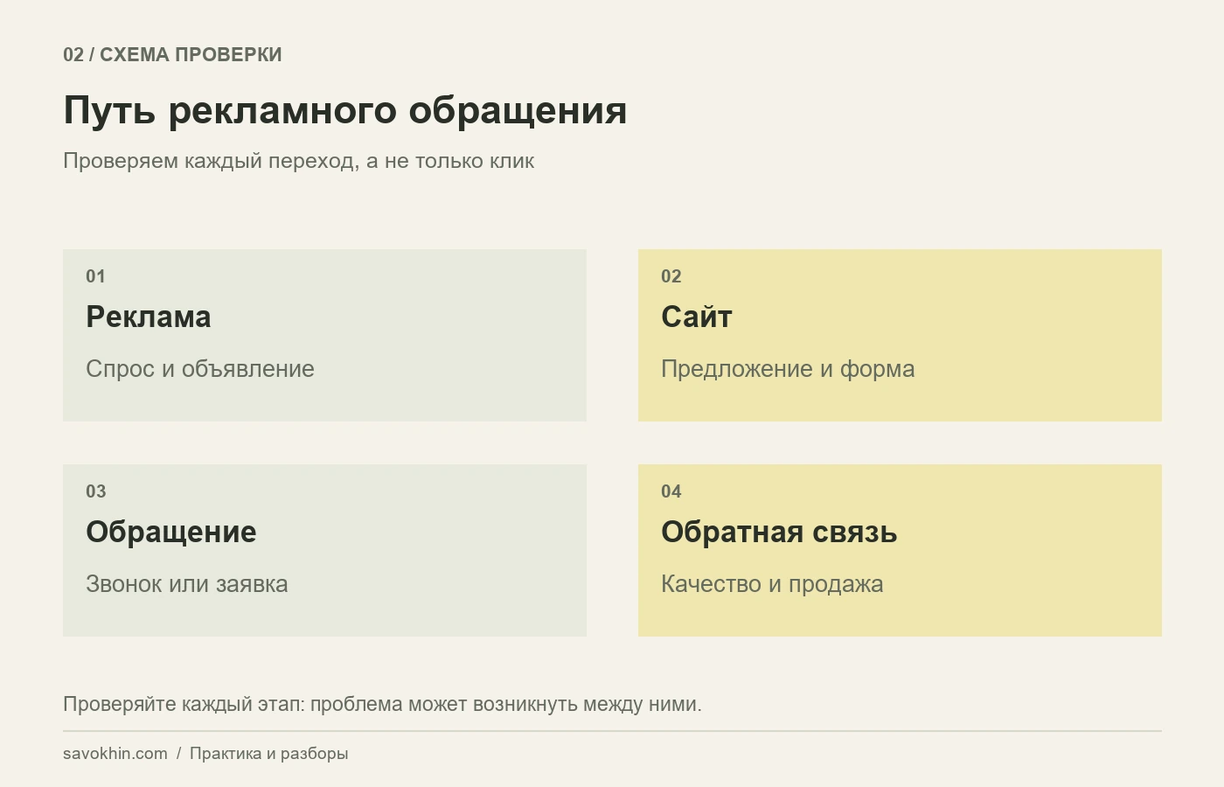Click the "02" number in Сайт card
The image size is (1224, 787).
point(671,276)
